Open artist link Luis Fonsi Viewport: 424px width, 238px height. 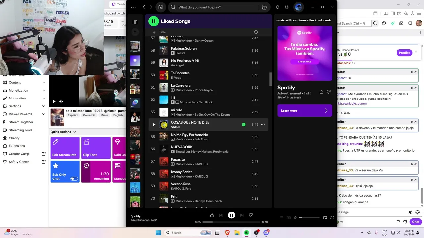[x=202, y=139]
